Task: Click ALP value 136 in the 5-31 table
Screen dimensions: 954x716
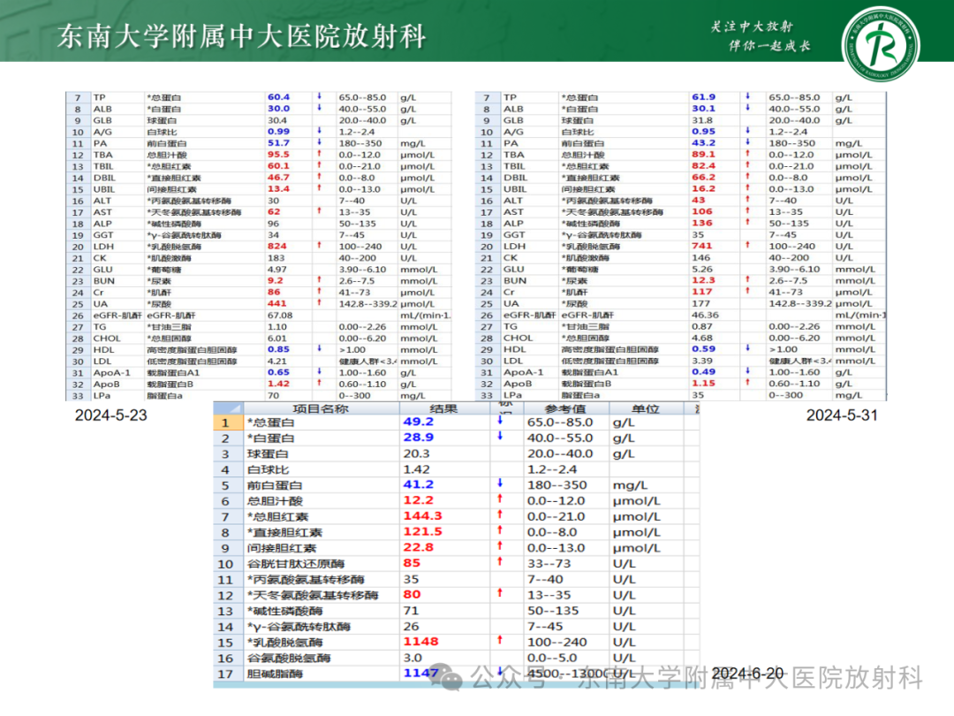Action: point(701,223)
